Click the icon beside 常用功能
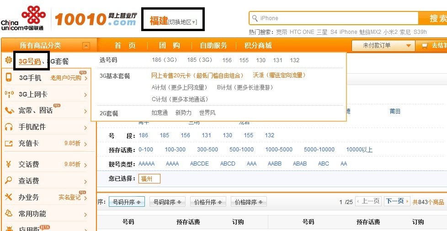 click(9, 213)
